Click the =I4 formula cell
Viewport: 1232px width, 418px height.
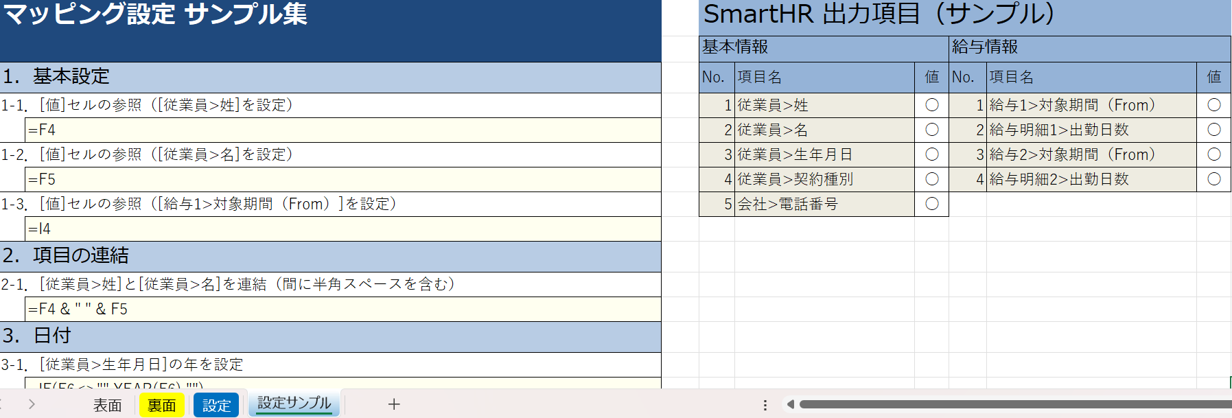pyautogui.click(x=342, y=229)
